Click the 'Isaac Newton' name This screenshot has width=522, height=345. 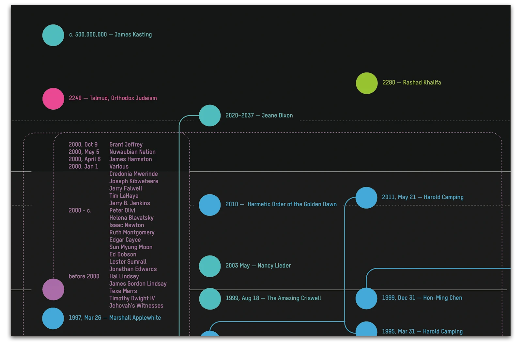[127, 225]
